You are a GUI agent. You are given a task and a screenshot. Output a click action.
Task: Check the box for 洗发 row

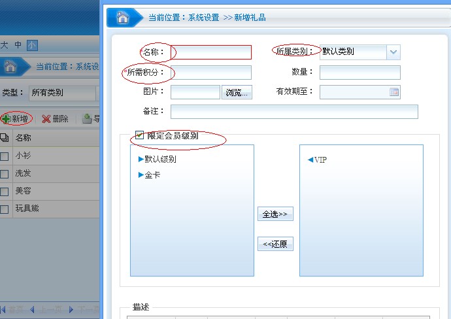pyautogui.click(x=4, y=174)
